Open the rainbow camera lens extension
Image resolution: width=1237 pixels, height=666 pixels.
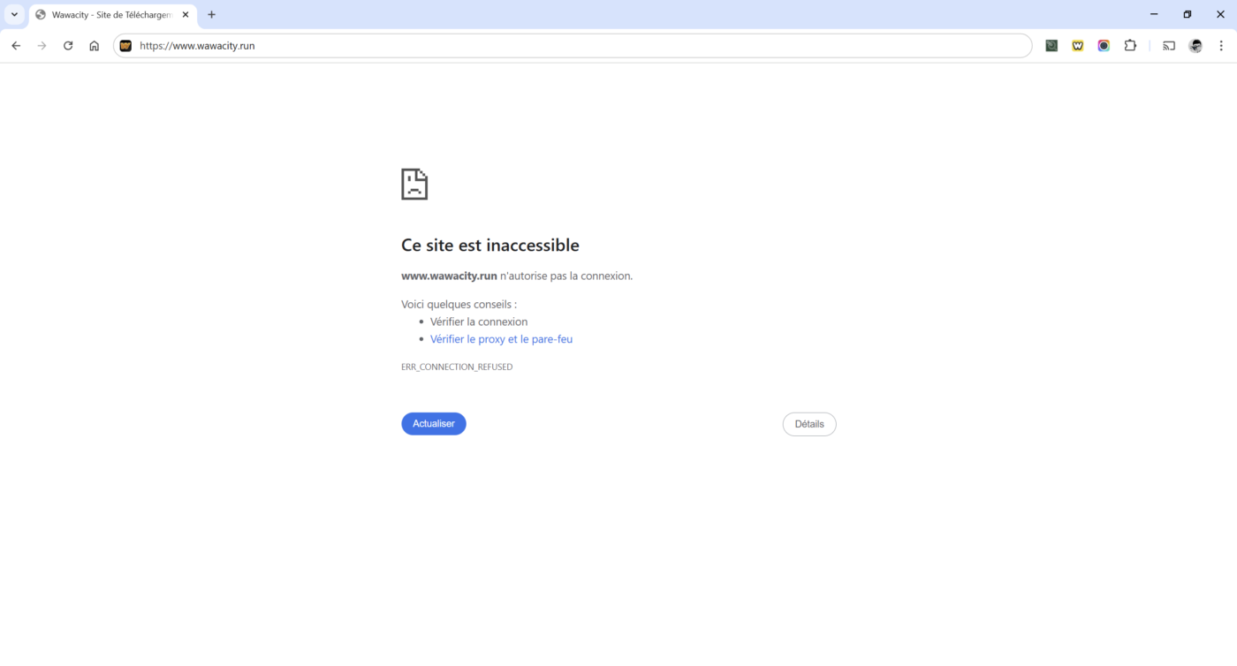coord(1104,46)
